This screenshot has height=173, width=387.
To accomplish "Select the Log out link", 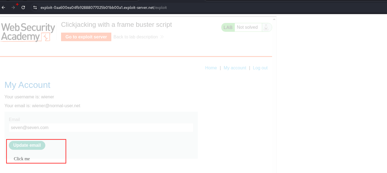I will click(x=260, y=68).
